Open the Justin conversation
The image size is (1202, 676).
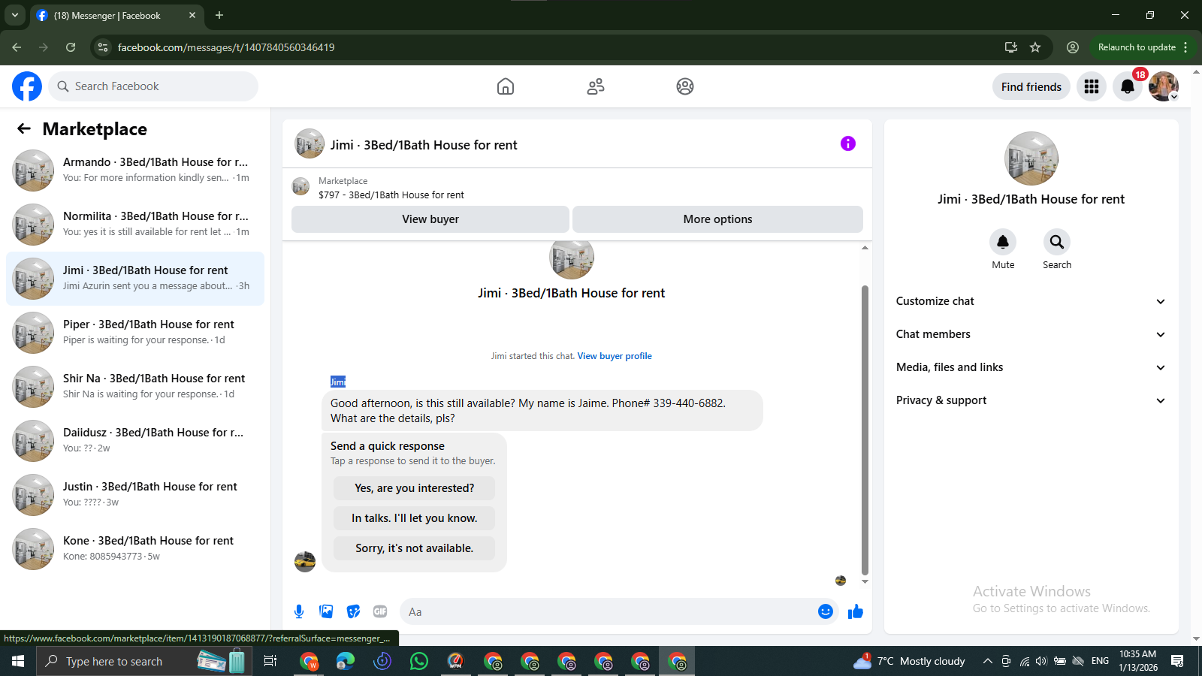[x=135, y=495]
